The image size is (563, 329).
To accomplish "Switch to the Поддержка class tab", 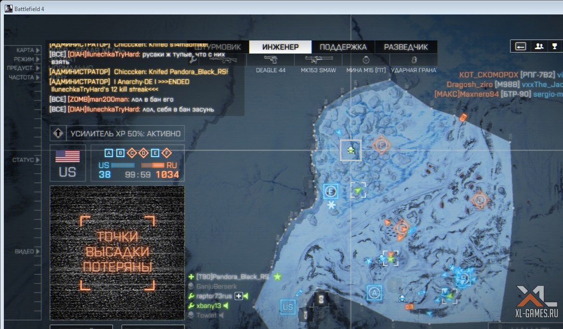I will 343,47.
